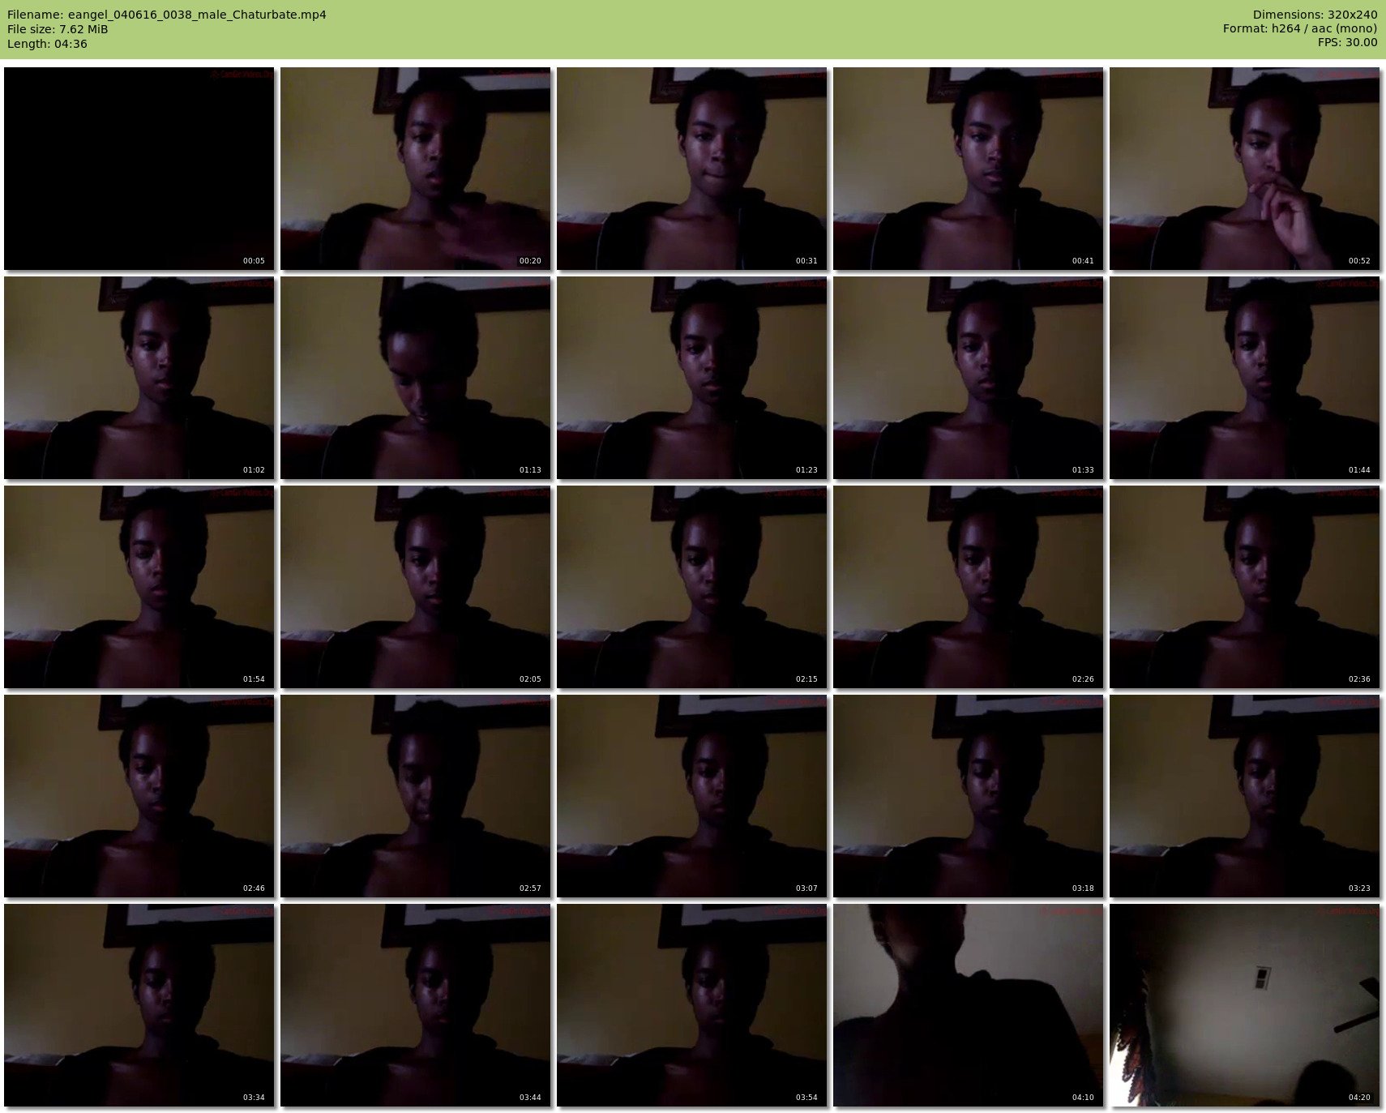Image resolution: width=1386 pixels, height=1113 pixels.
Task: Open the thumbnail timestamped 00:52
Action: pos(1245,169)
